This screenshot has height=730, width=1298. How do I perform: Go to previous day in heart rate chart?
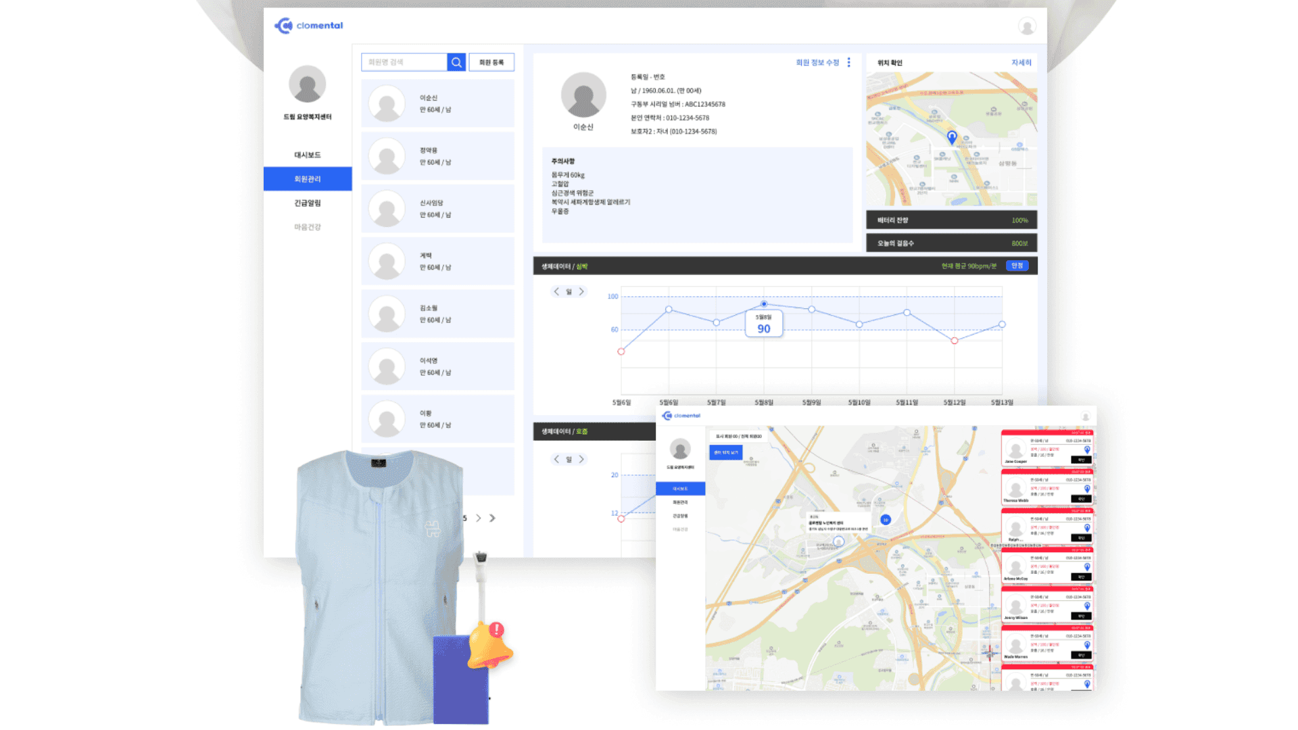(x=556, y=292)
